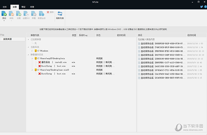Select the C:\Windows folder icon
207x135 pixels.
[x=36, y=51]
